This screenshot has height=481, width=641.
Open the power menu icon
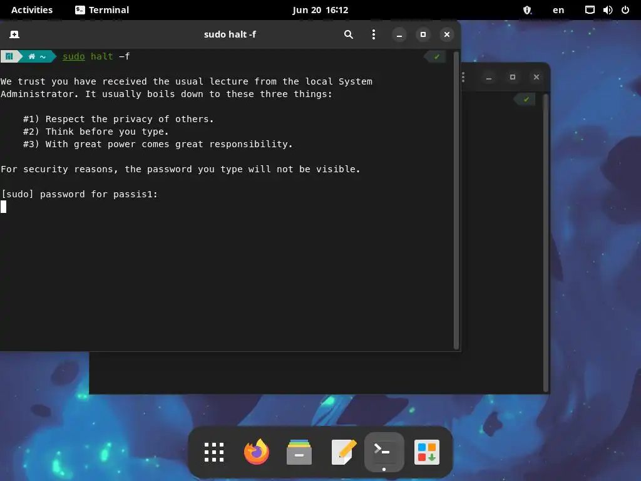625,10
